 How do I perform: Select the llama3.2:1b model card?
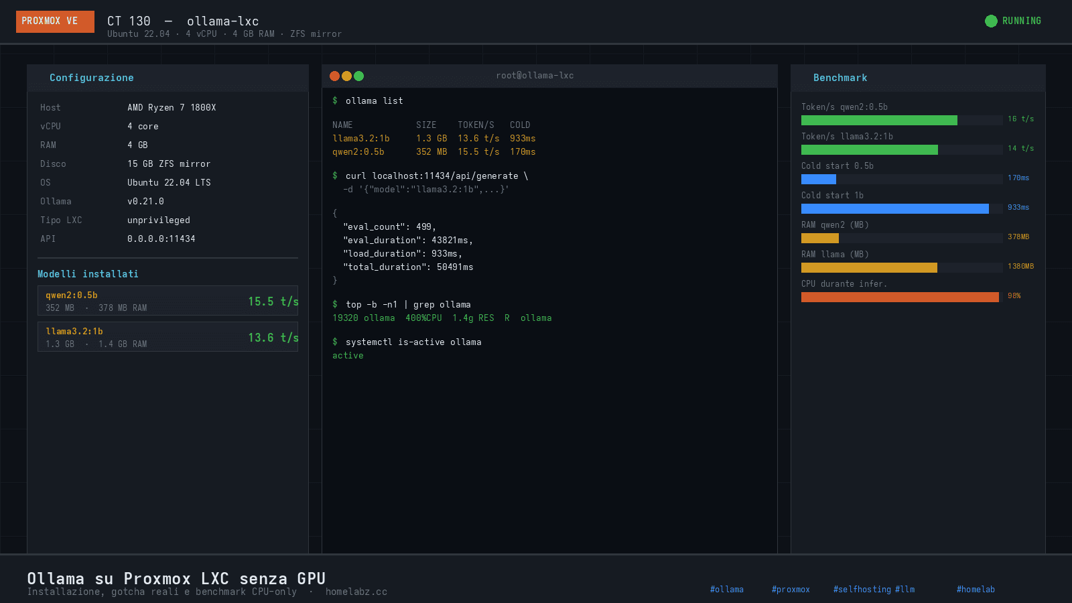click(x=167, y=337)
